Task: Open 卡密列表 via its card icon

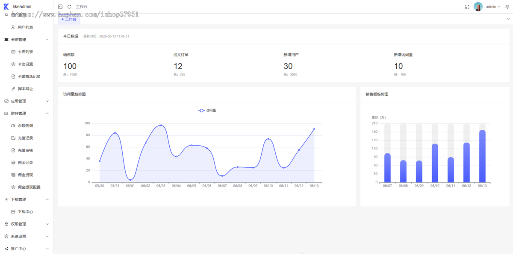Action: [x=13, y=52]
